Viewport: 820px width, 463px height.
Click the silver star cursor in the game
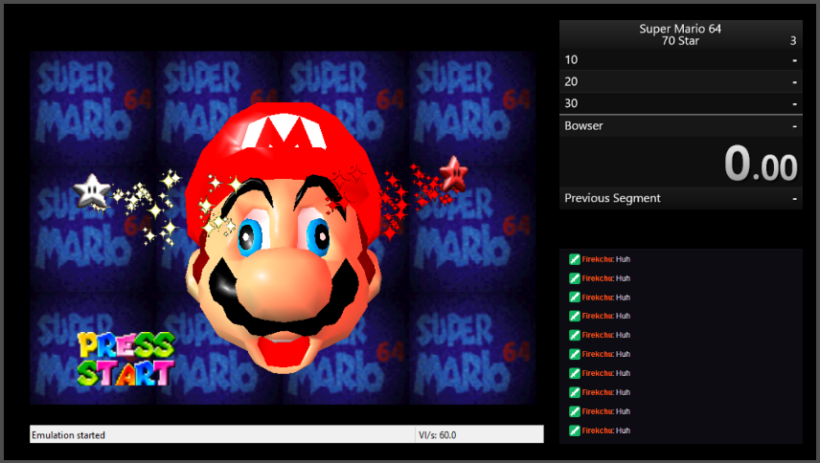click(x=92, y=191)
